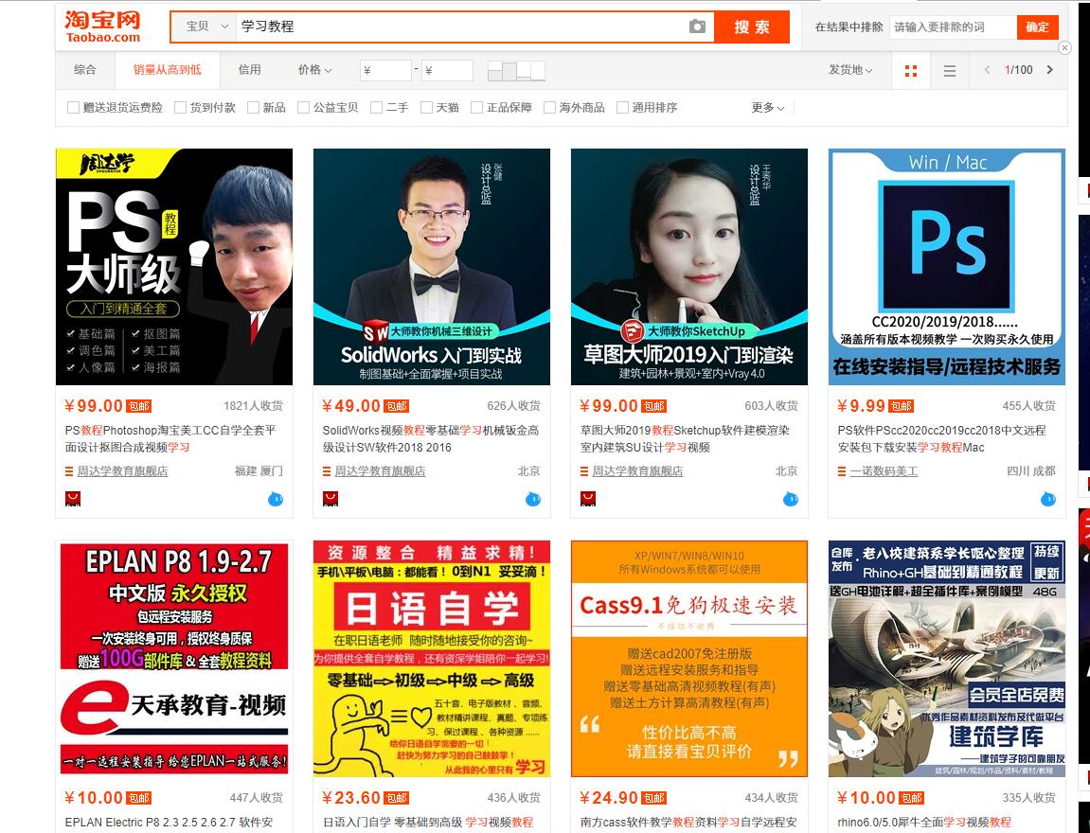
Task: Check the 正品保障 option
Action: click(477, 108)
